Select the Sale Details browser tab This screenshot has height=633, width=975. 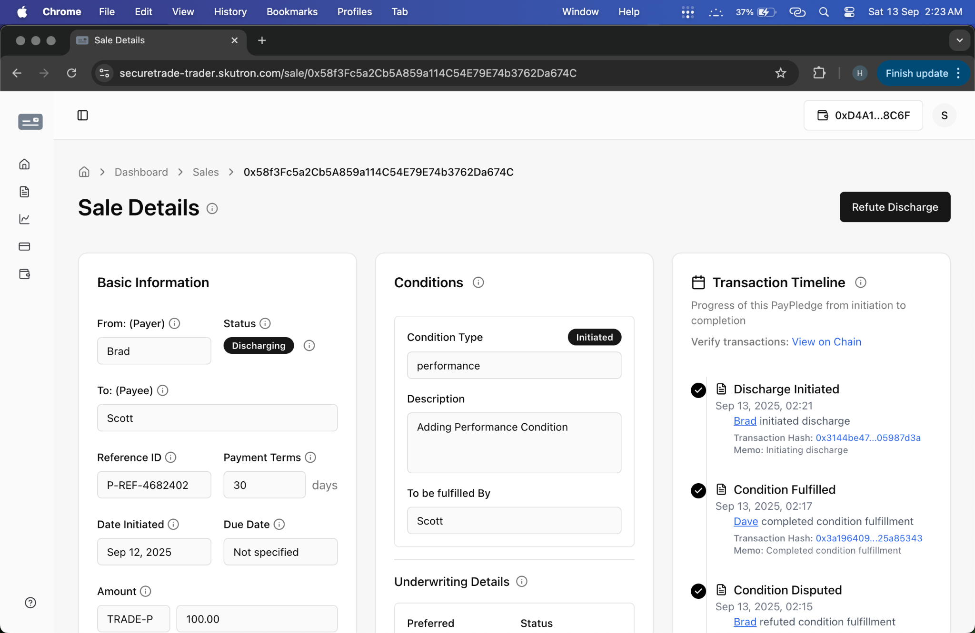[x=158, y=40]
